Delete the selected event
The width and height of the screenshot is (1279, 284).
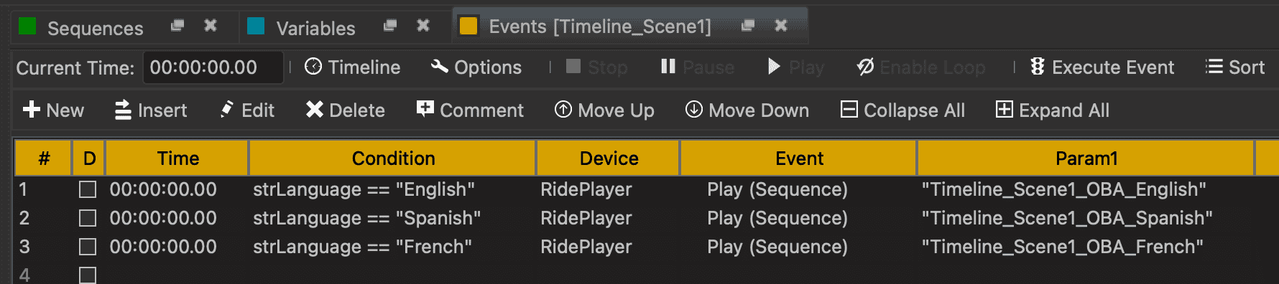(x=345, y=110)
